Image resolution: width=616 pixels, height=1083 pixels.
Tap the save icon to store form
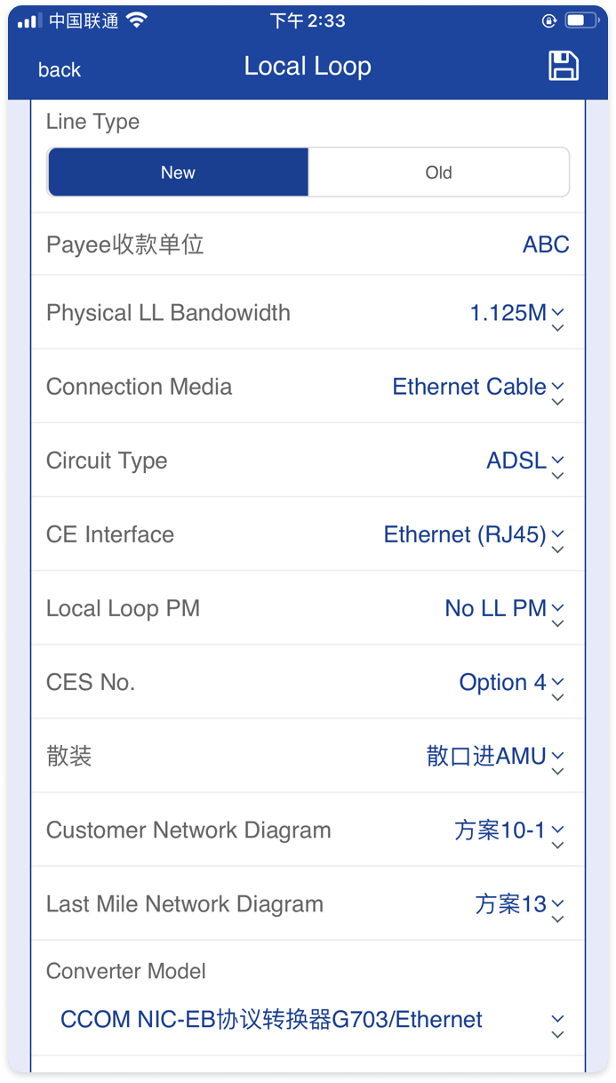563,65
